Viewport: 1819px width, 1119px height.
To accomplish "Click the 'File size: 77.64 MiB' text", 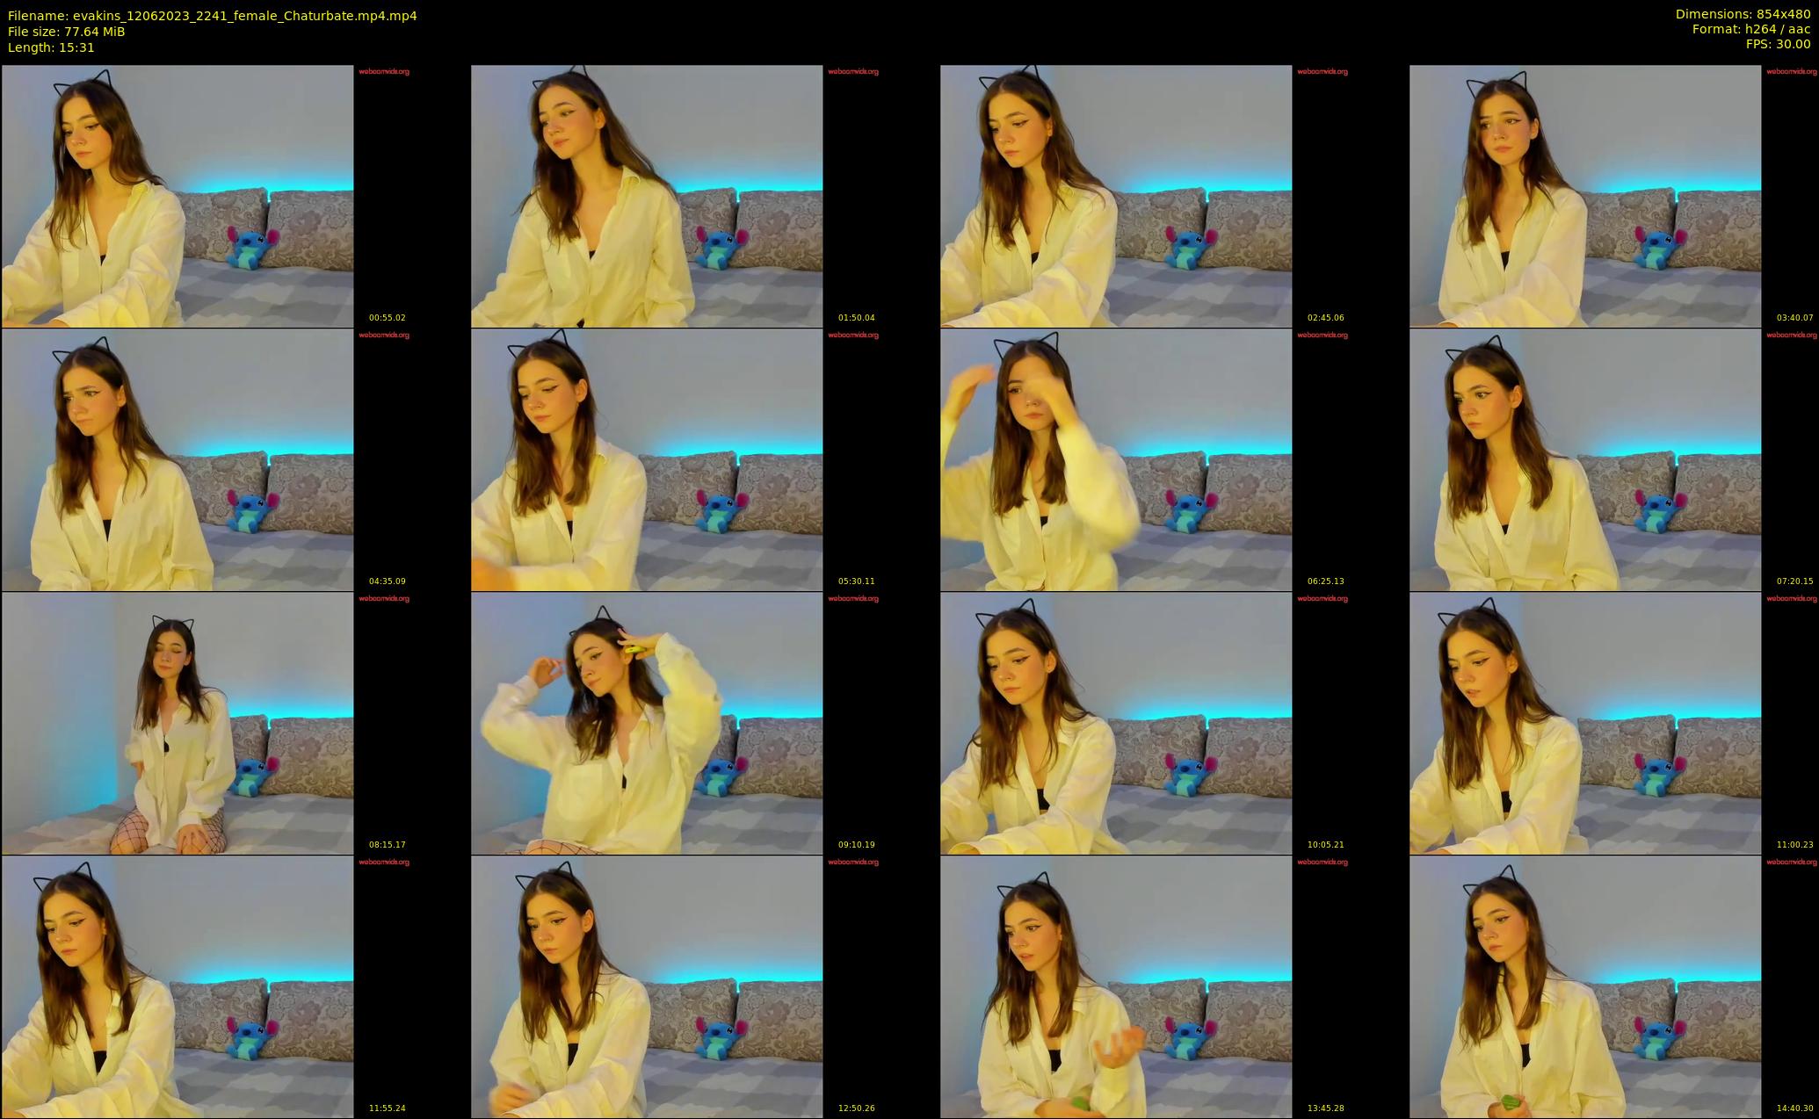I will pos(67,32).
